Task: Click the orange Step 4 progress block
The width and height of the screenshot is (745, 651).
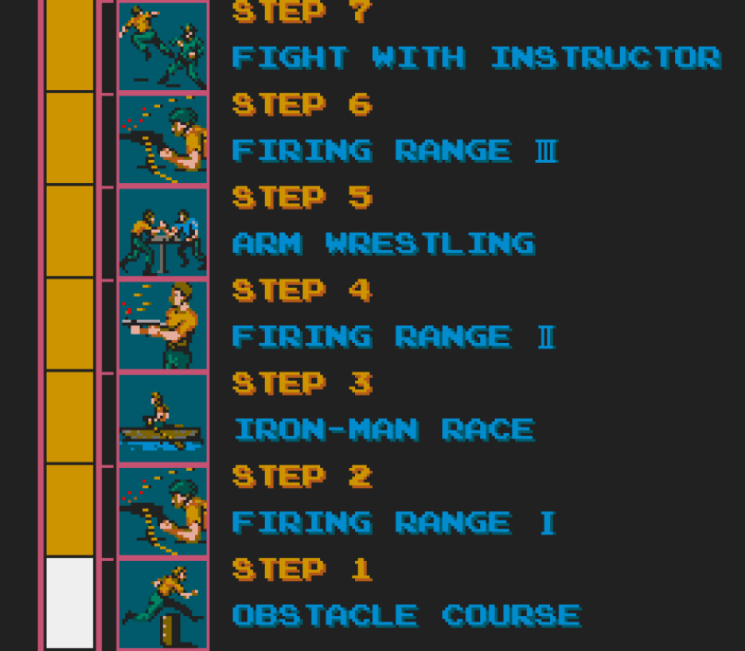Action: tap(70, 324)
